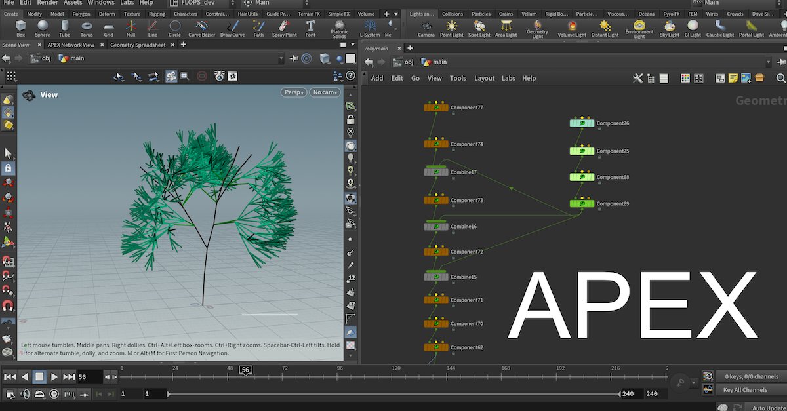Viewport: 787px width, 411px height.
Task: Select the Component69 node
Action: click(x=582, y=203)
